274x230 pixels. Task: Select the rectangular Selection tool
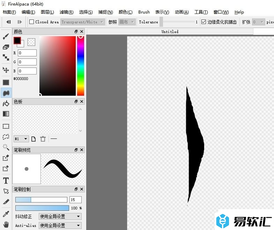6,126
